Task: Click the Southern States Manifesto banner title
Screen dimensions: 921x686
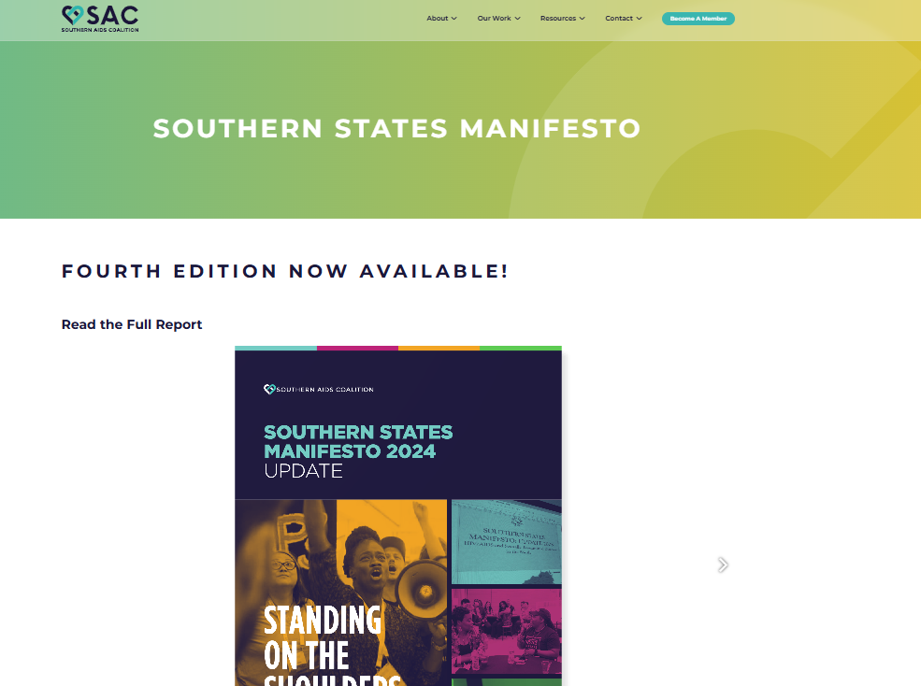Action: 396,128
